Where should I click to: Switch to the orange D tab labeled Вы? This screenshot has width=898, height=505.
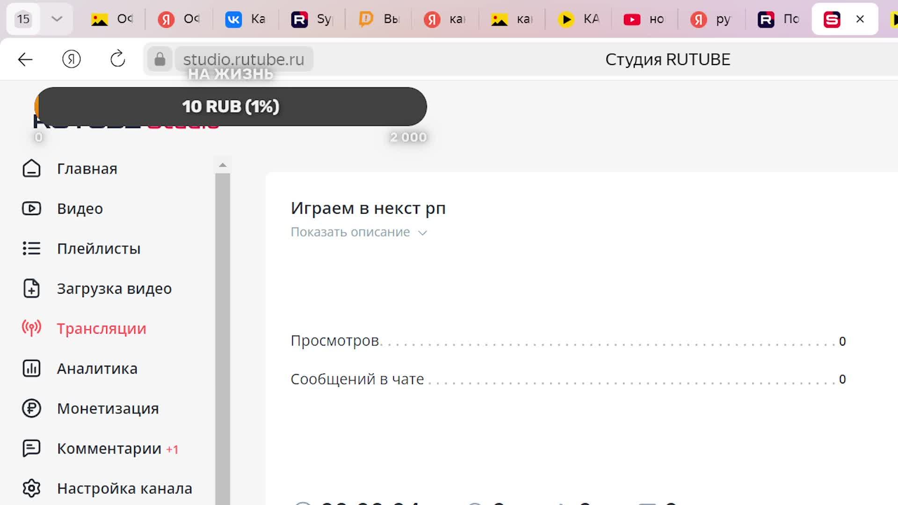point(379,19)
